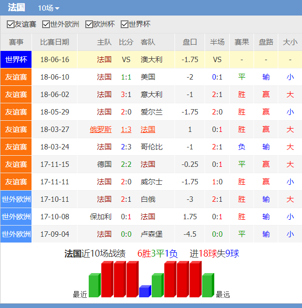The height and width of the screenshot is (308, 302).
Task: Open the 1:3 score link
Action: (126, 130)
